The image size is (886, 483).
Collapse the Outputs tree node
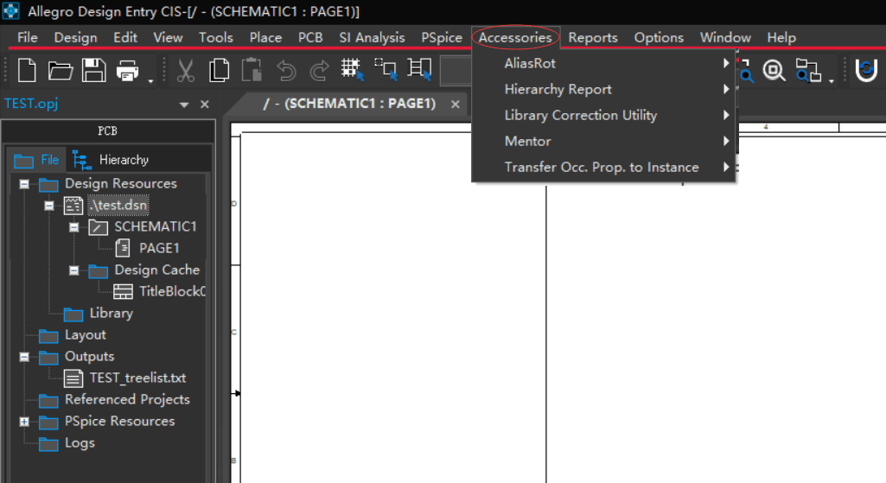pyautogui.click(x=24, y=357)
